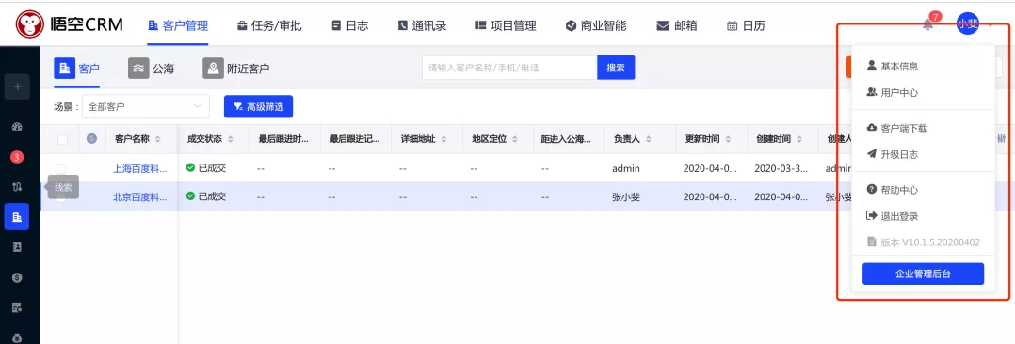Sort by 客户名称 column arrows
The width and height of the screenshot is (1015, 344).
coord(158,139)
